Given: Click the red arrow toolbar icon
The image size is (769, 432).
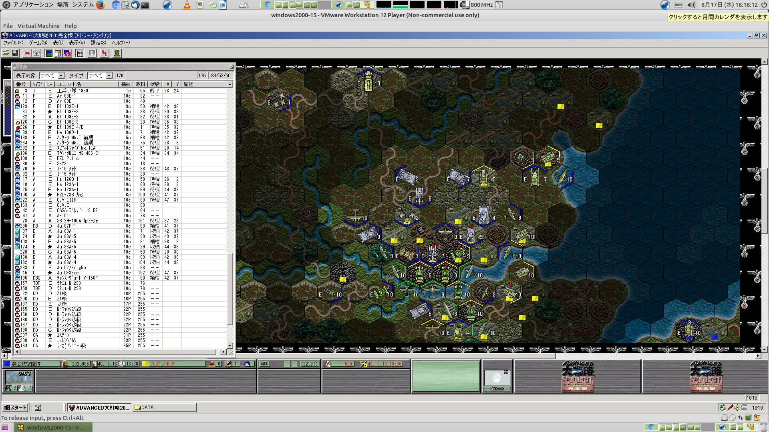Looking at the screenshot, I should click(x=27, y=53).
